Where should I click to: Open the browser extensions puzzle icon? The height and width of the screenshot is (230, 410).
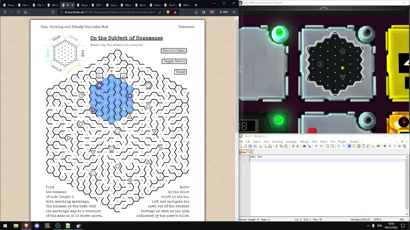point(196,12)
